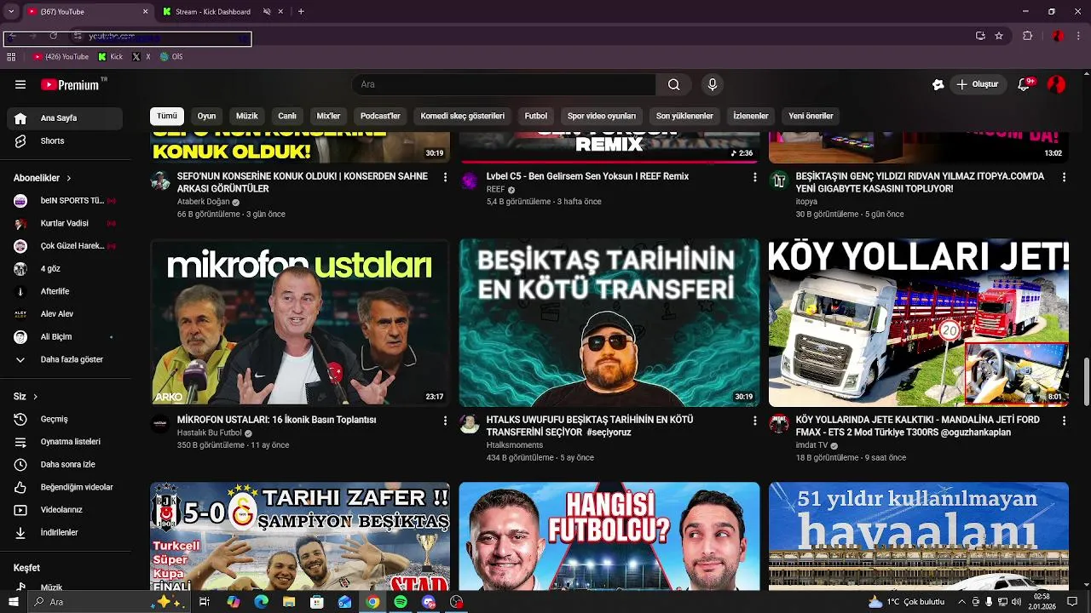Open options for MİKROFON USTALARI video

pos(445,421)
